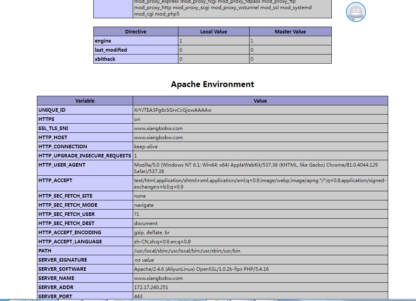Screen dimensions: 416x301
Task: Click the Apache Environment heading
Action: [213, 84]
